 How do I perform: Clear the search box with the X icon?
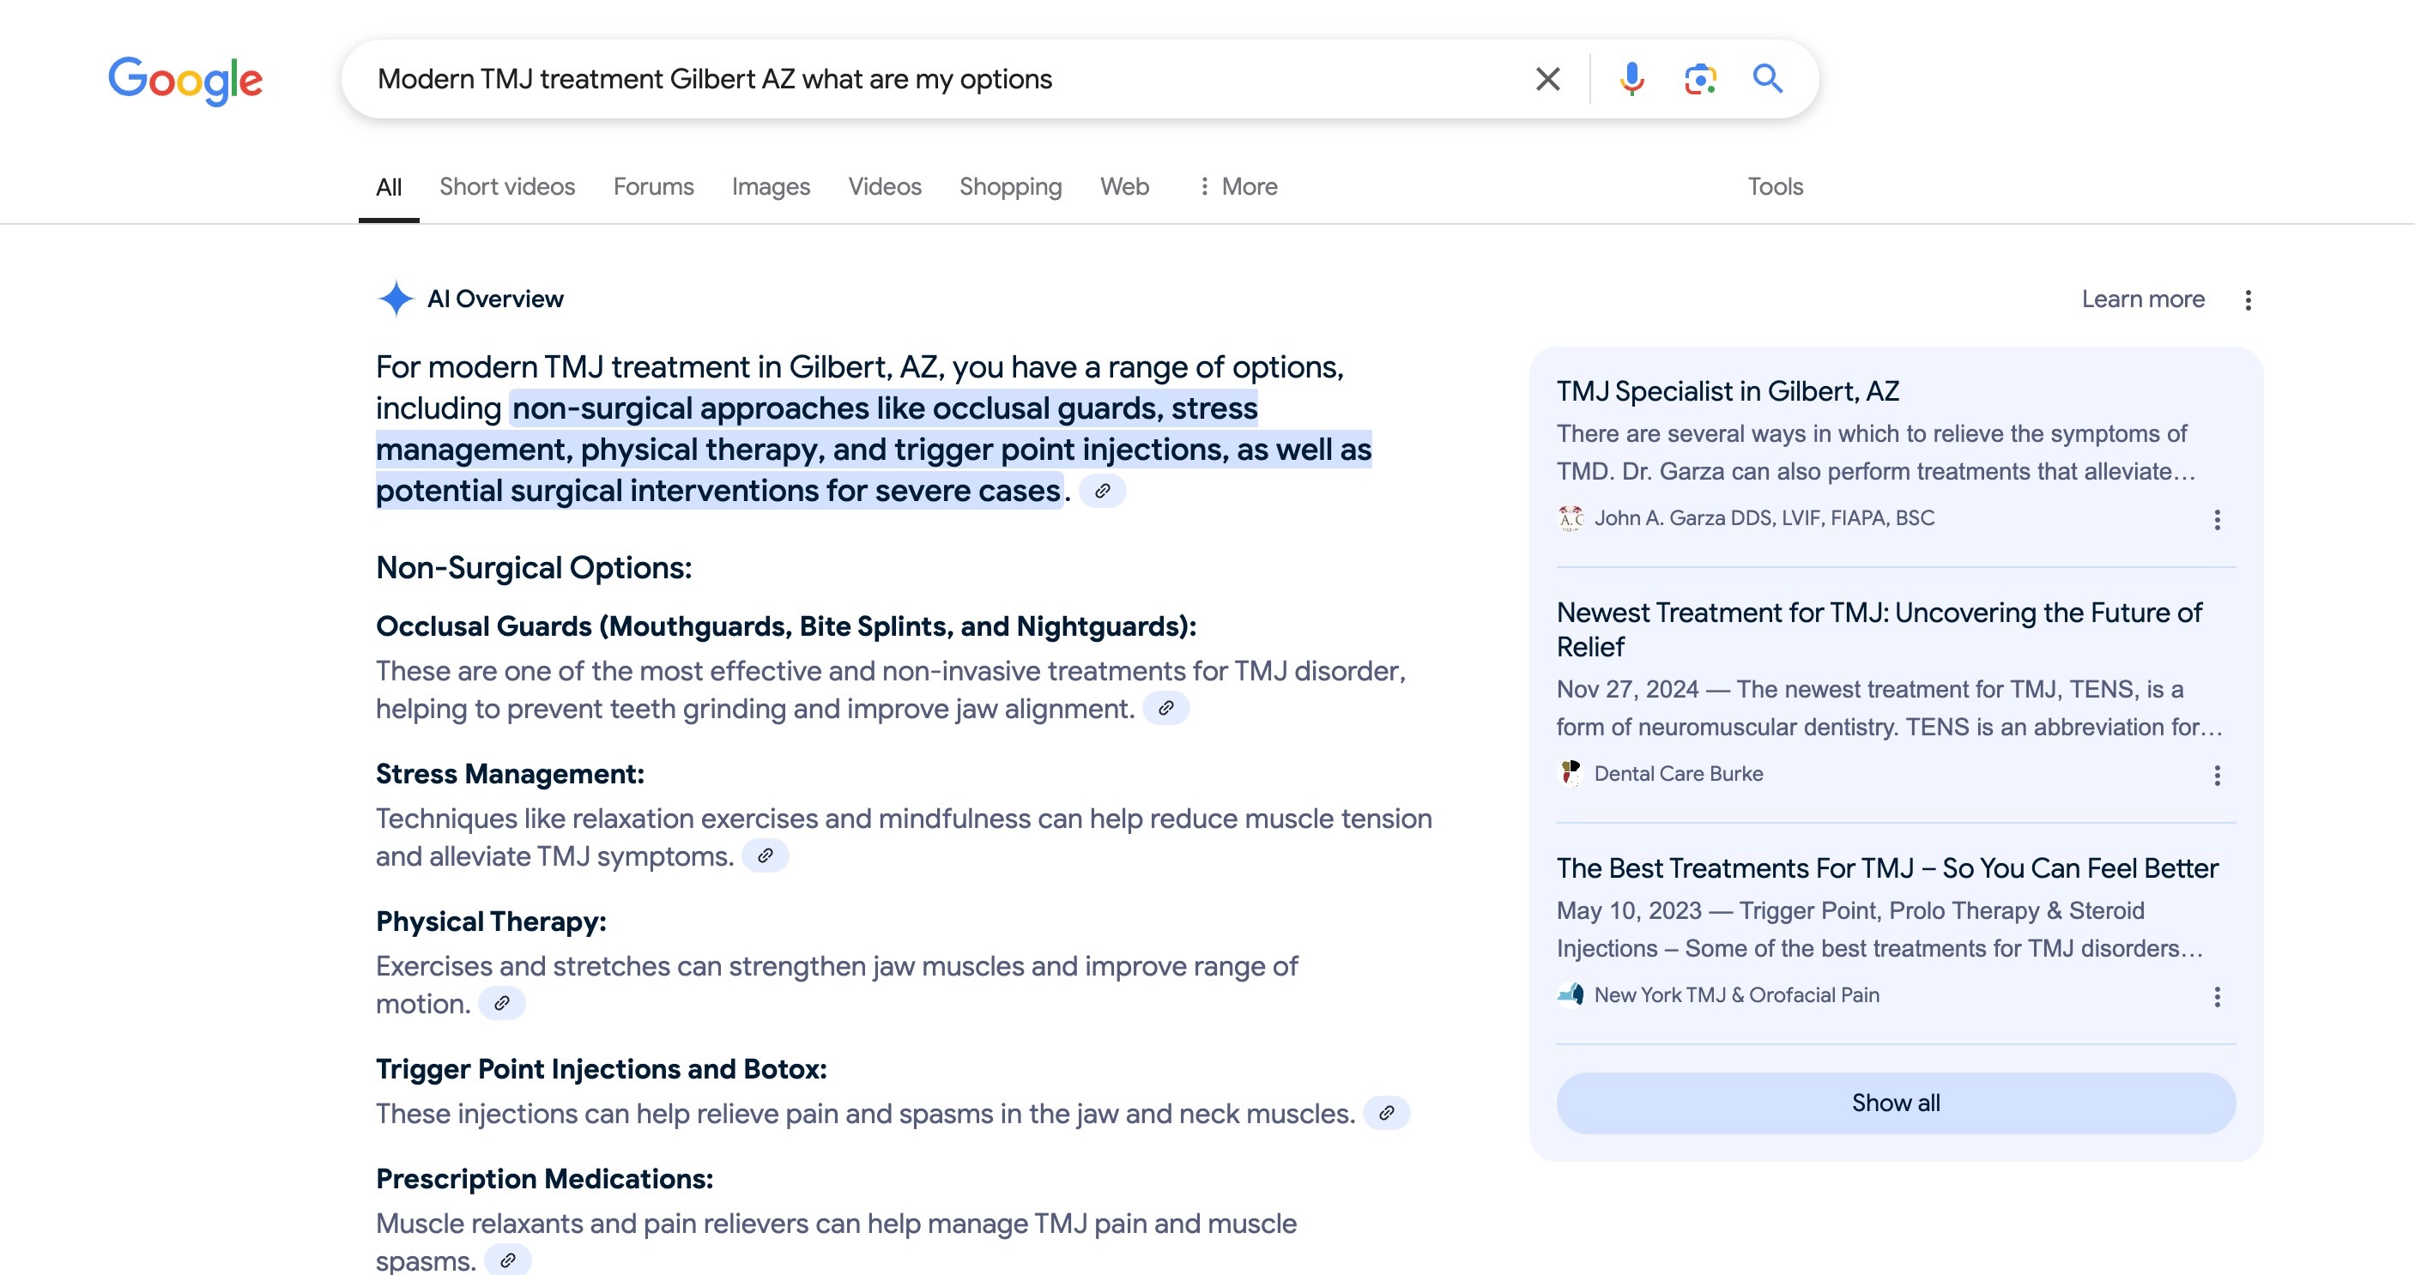pyautogui.click(x=1548, y=79)
